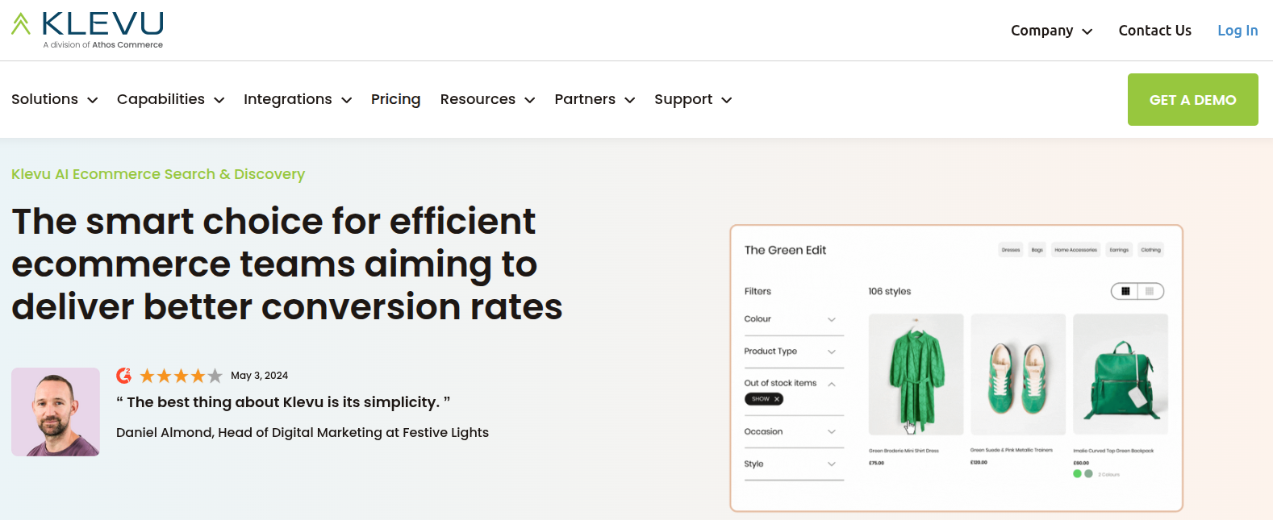Viewport: 1273px width, 520px height.
Task: Click the Earrings category tag
Action: click(1119, 250)
